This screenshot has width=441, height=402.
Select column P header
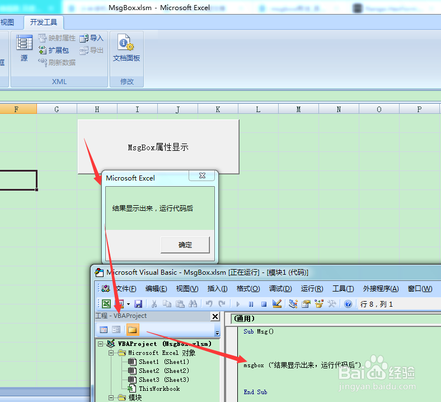419,109
